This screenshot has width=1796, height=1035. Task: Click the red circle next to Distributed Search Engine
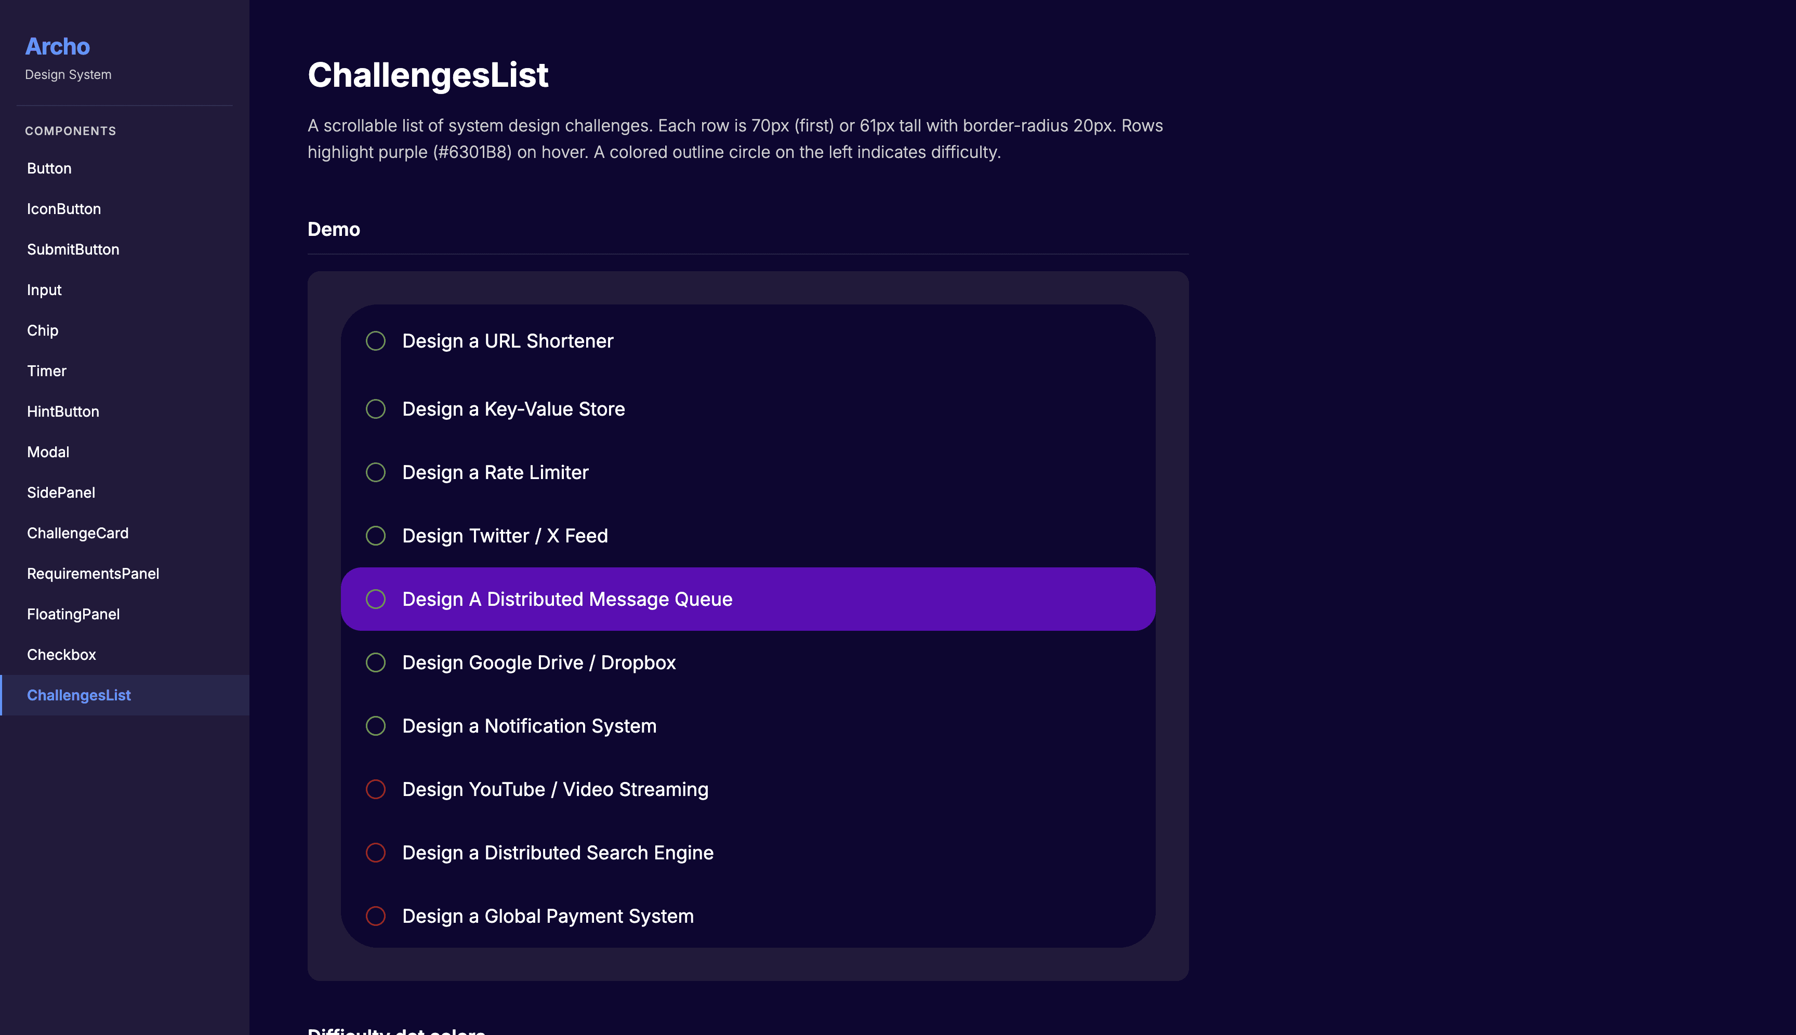pos(375,852)
